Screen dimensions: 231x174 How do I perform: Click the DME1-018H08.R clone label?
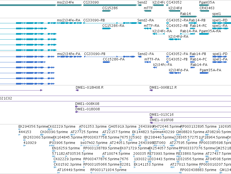click(90, 87)
